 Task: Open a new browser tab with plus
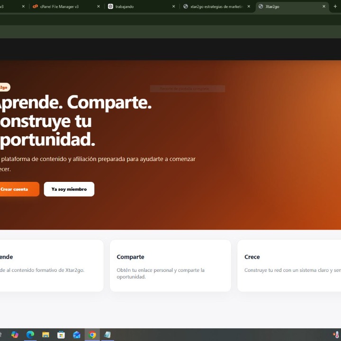pyautogui.click(x=335, y=6)
